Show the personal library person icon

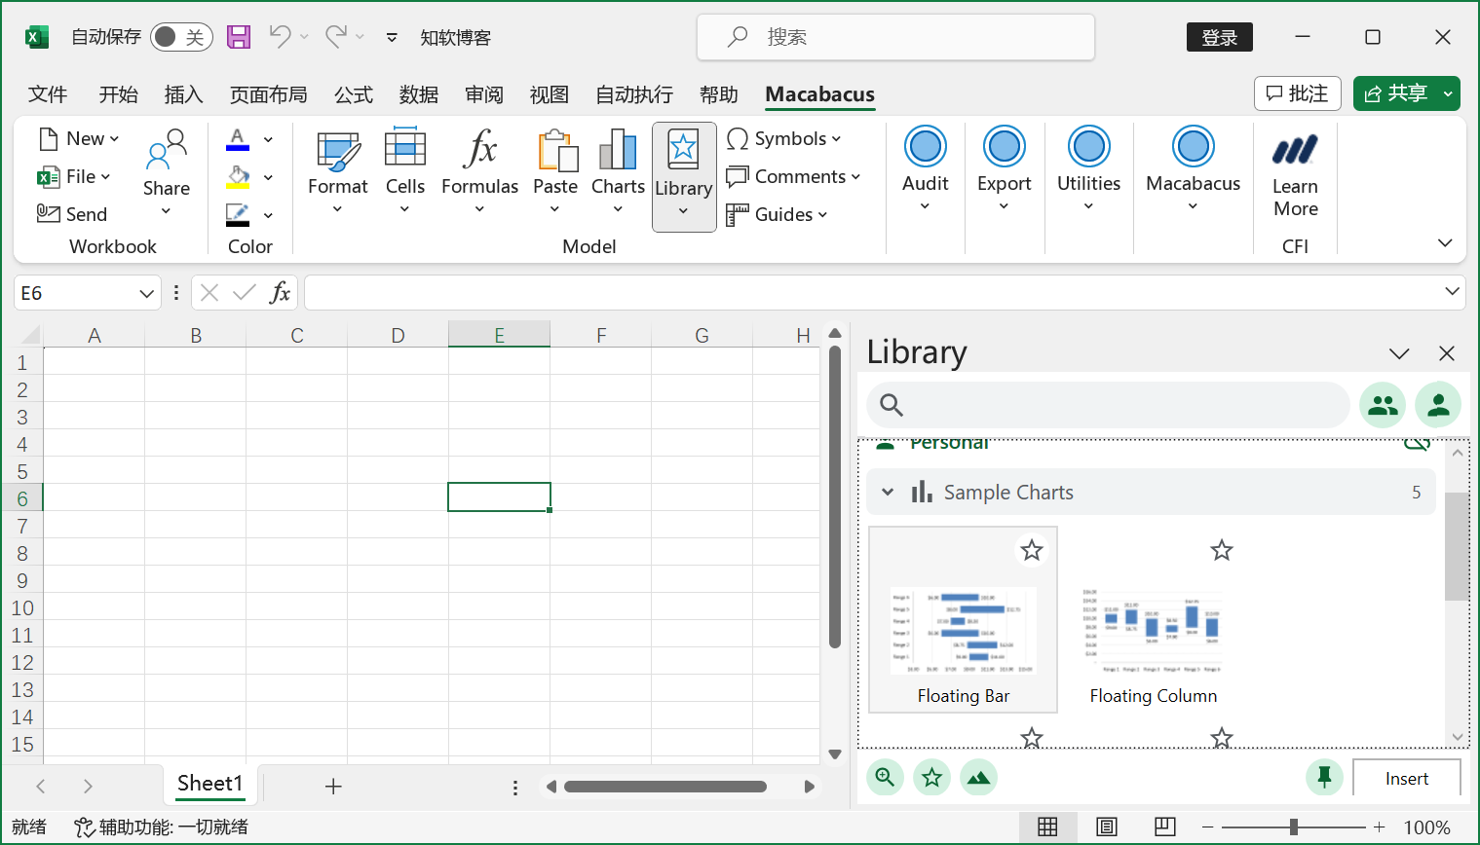[1438, 405]
